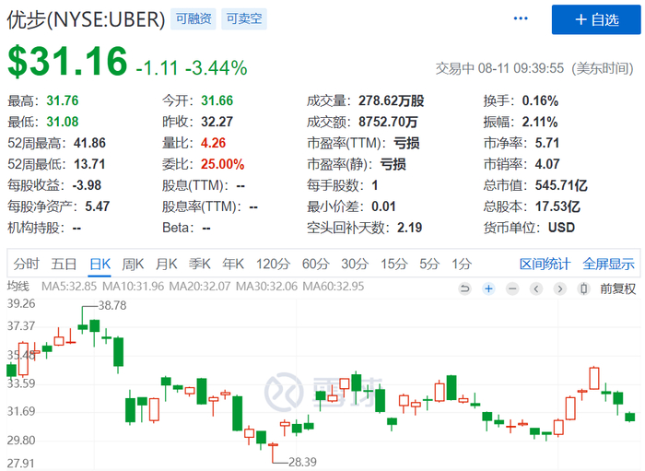This screenshot has width=645, height=471.
Task: Toggle the candlestick style icon
Action: (x=583, y=288)
